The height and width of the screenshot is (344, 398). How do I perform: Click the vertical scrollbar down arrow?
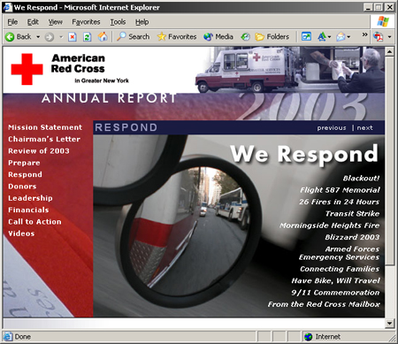pyautogui.click(x=389, y=323)
